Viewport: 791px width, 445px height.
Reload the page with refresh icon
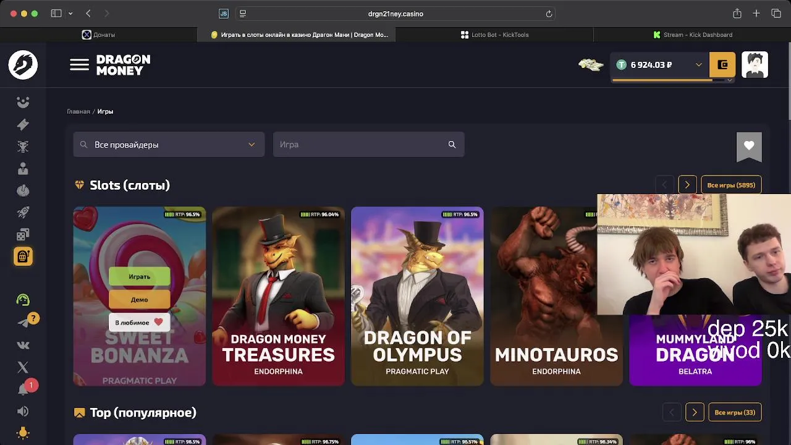click(549, 14)
